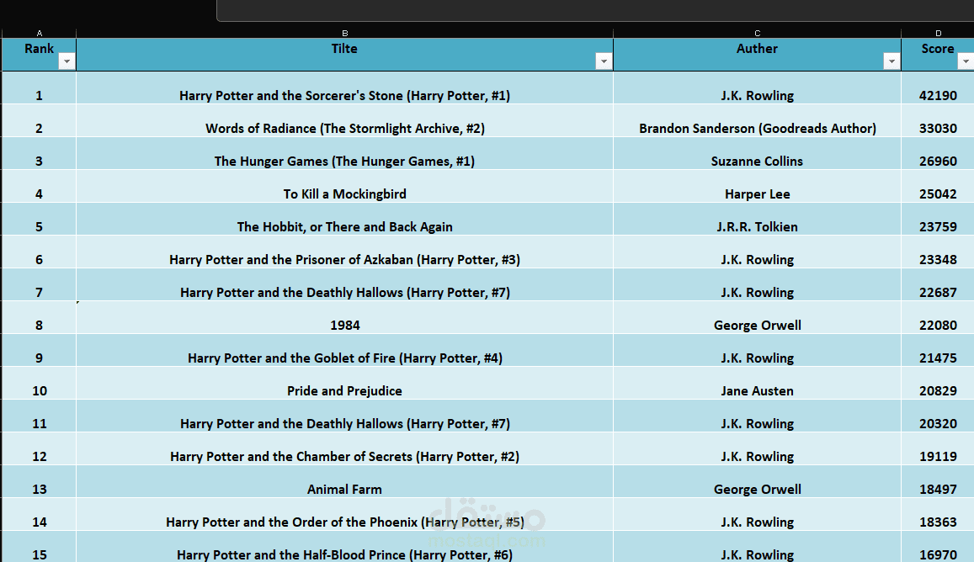974x562 pixels.
Task: Select column C header
Action: click(757, 34)
